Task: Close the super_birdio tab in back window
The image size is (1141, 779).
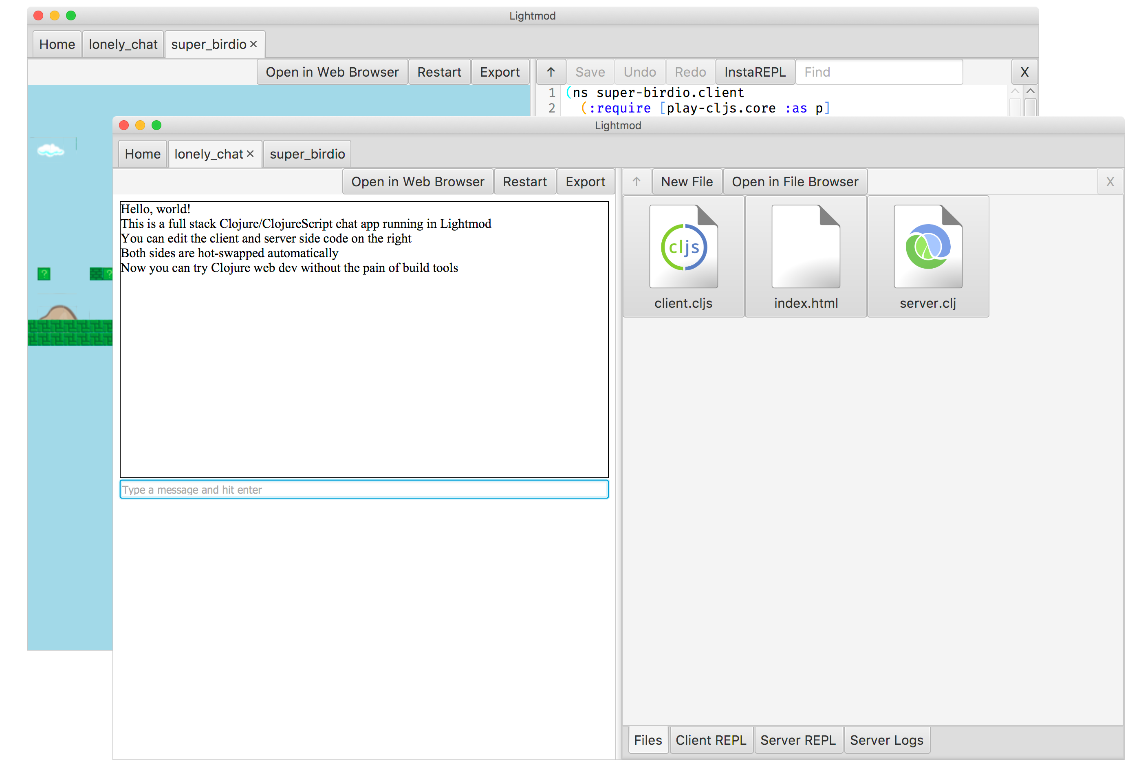Action: [x=253, y=44]
